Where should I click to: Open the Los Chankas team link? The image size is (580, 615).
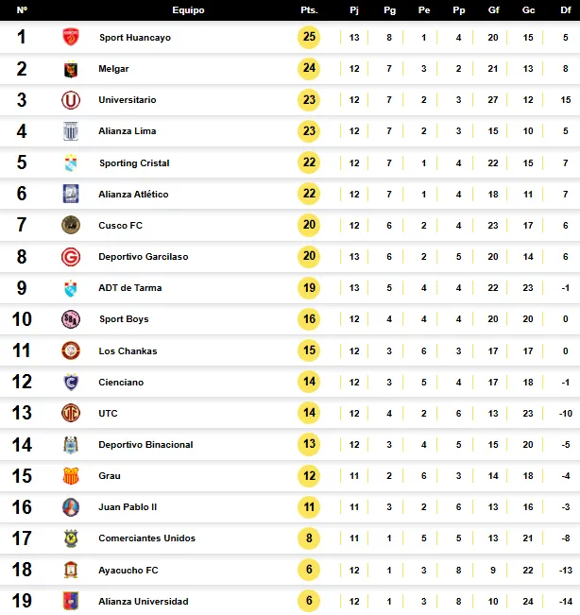[128, 351]
